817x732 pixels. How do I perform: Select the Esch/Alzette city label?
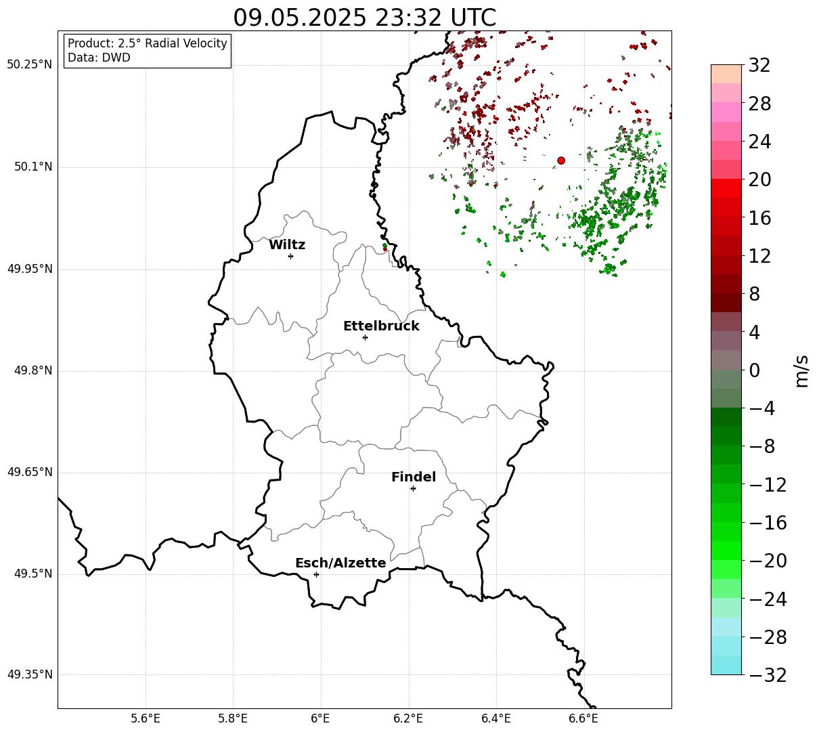pos(340,563)
